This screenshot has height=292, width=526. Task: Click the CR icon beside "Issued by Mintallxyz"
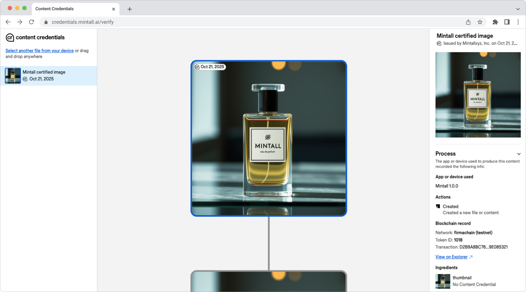[x=438, y=43]
